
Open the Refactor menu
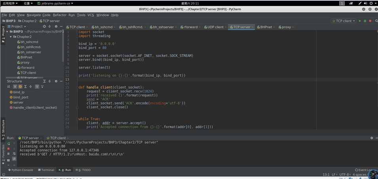tap(59, 15)
